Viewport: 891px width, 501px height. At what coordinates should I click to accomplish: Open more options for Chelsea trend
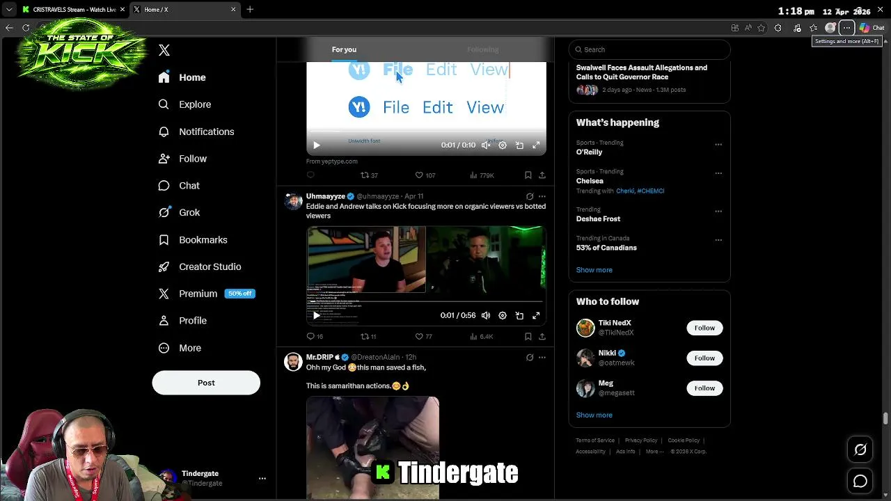(718, 173)
